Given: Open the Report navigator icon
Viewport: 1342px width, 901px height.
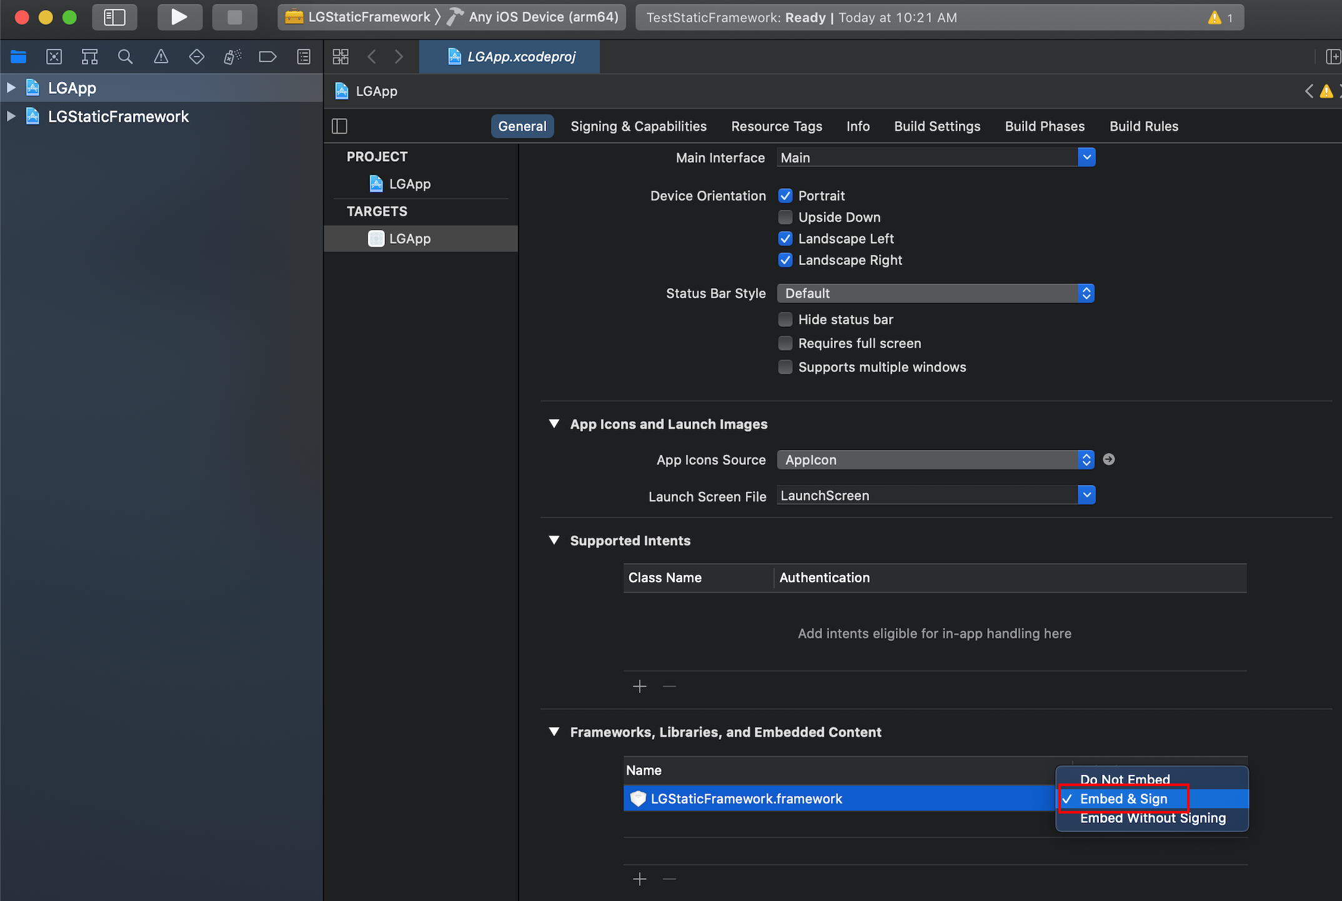Looking at the screenshot, I should click(x=304, y=57).
